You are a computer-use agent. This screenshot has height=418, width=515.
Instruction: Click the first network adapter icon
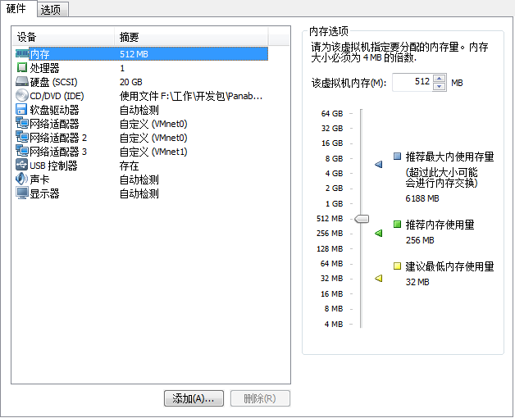point(22,123)
